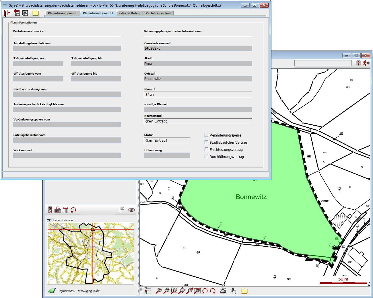
Task: Click the printer icon below the map
Action: click(x=223, y=291)
